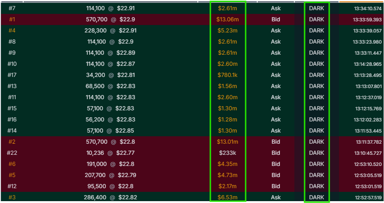Click timestamp 13:11:37.782
384x203 pixels.
coord(369,142)
